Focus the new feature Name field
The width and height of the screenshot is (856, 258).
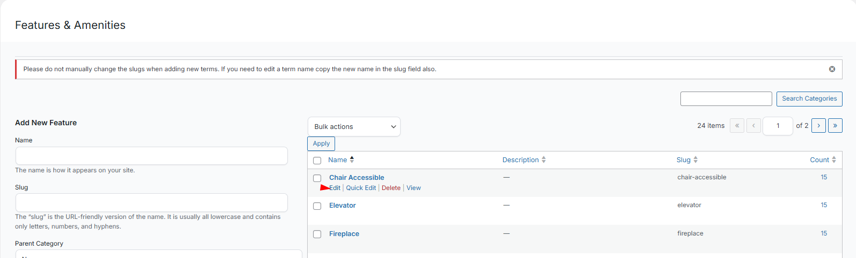(x=151, y=156)
